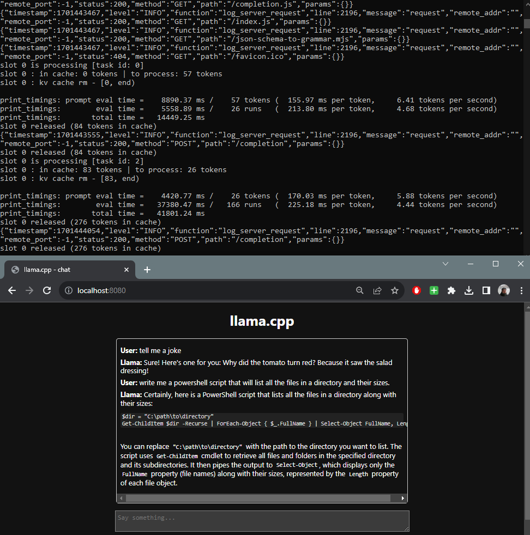Click the Get-ChildItem $dir -Recurse code line
Image resolution: width=530 pixels, height=535 pixels.
tap(264, 423)
